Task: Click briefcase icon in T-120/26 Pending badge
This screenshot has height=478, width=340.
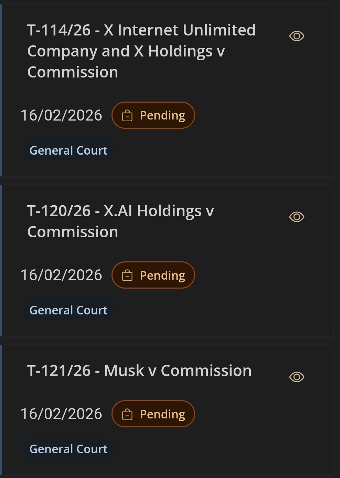Action: click(127, 276)
